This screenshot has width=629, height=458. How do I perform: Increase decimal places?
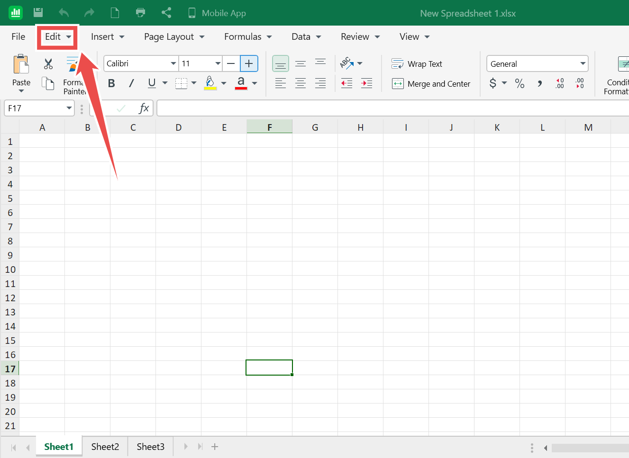coord(560,83)
